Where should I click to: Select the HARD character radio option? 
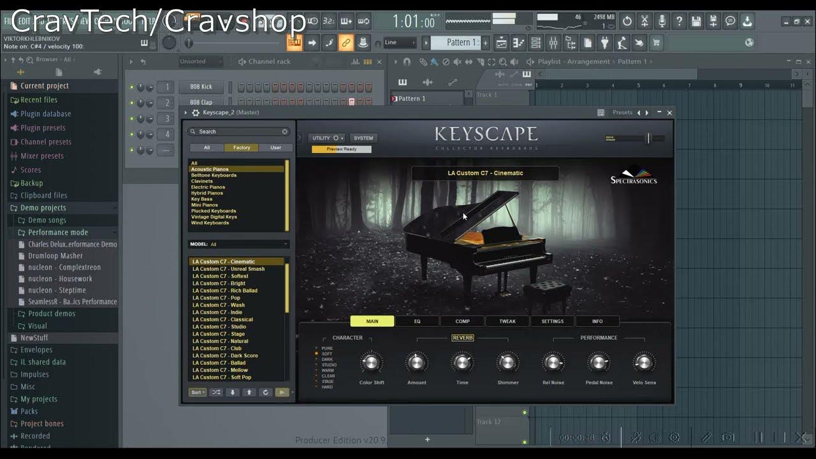324,387
